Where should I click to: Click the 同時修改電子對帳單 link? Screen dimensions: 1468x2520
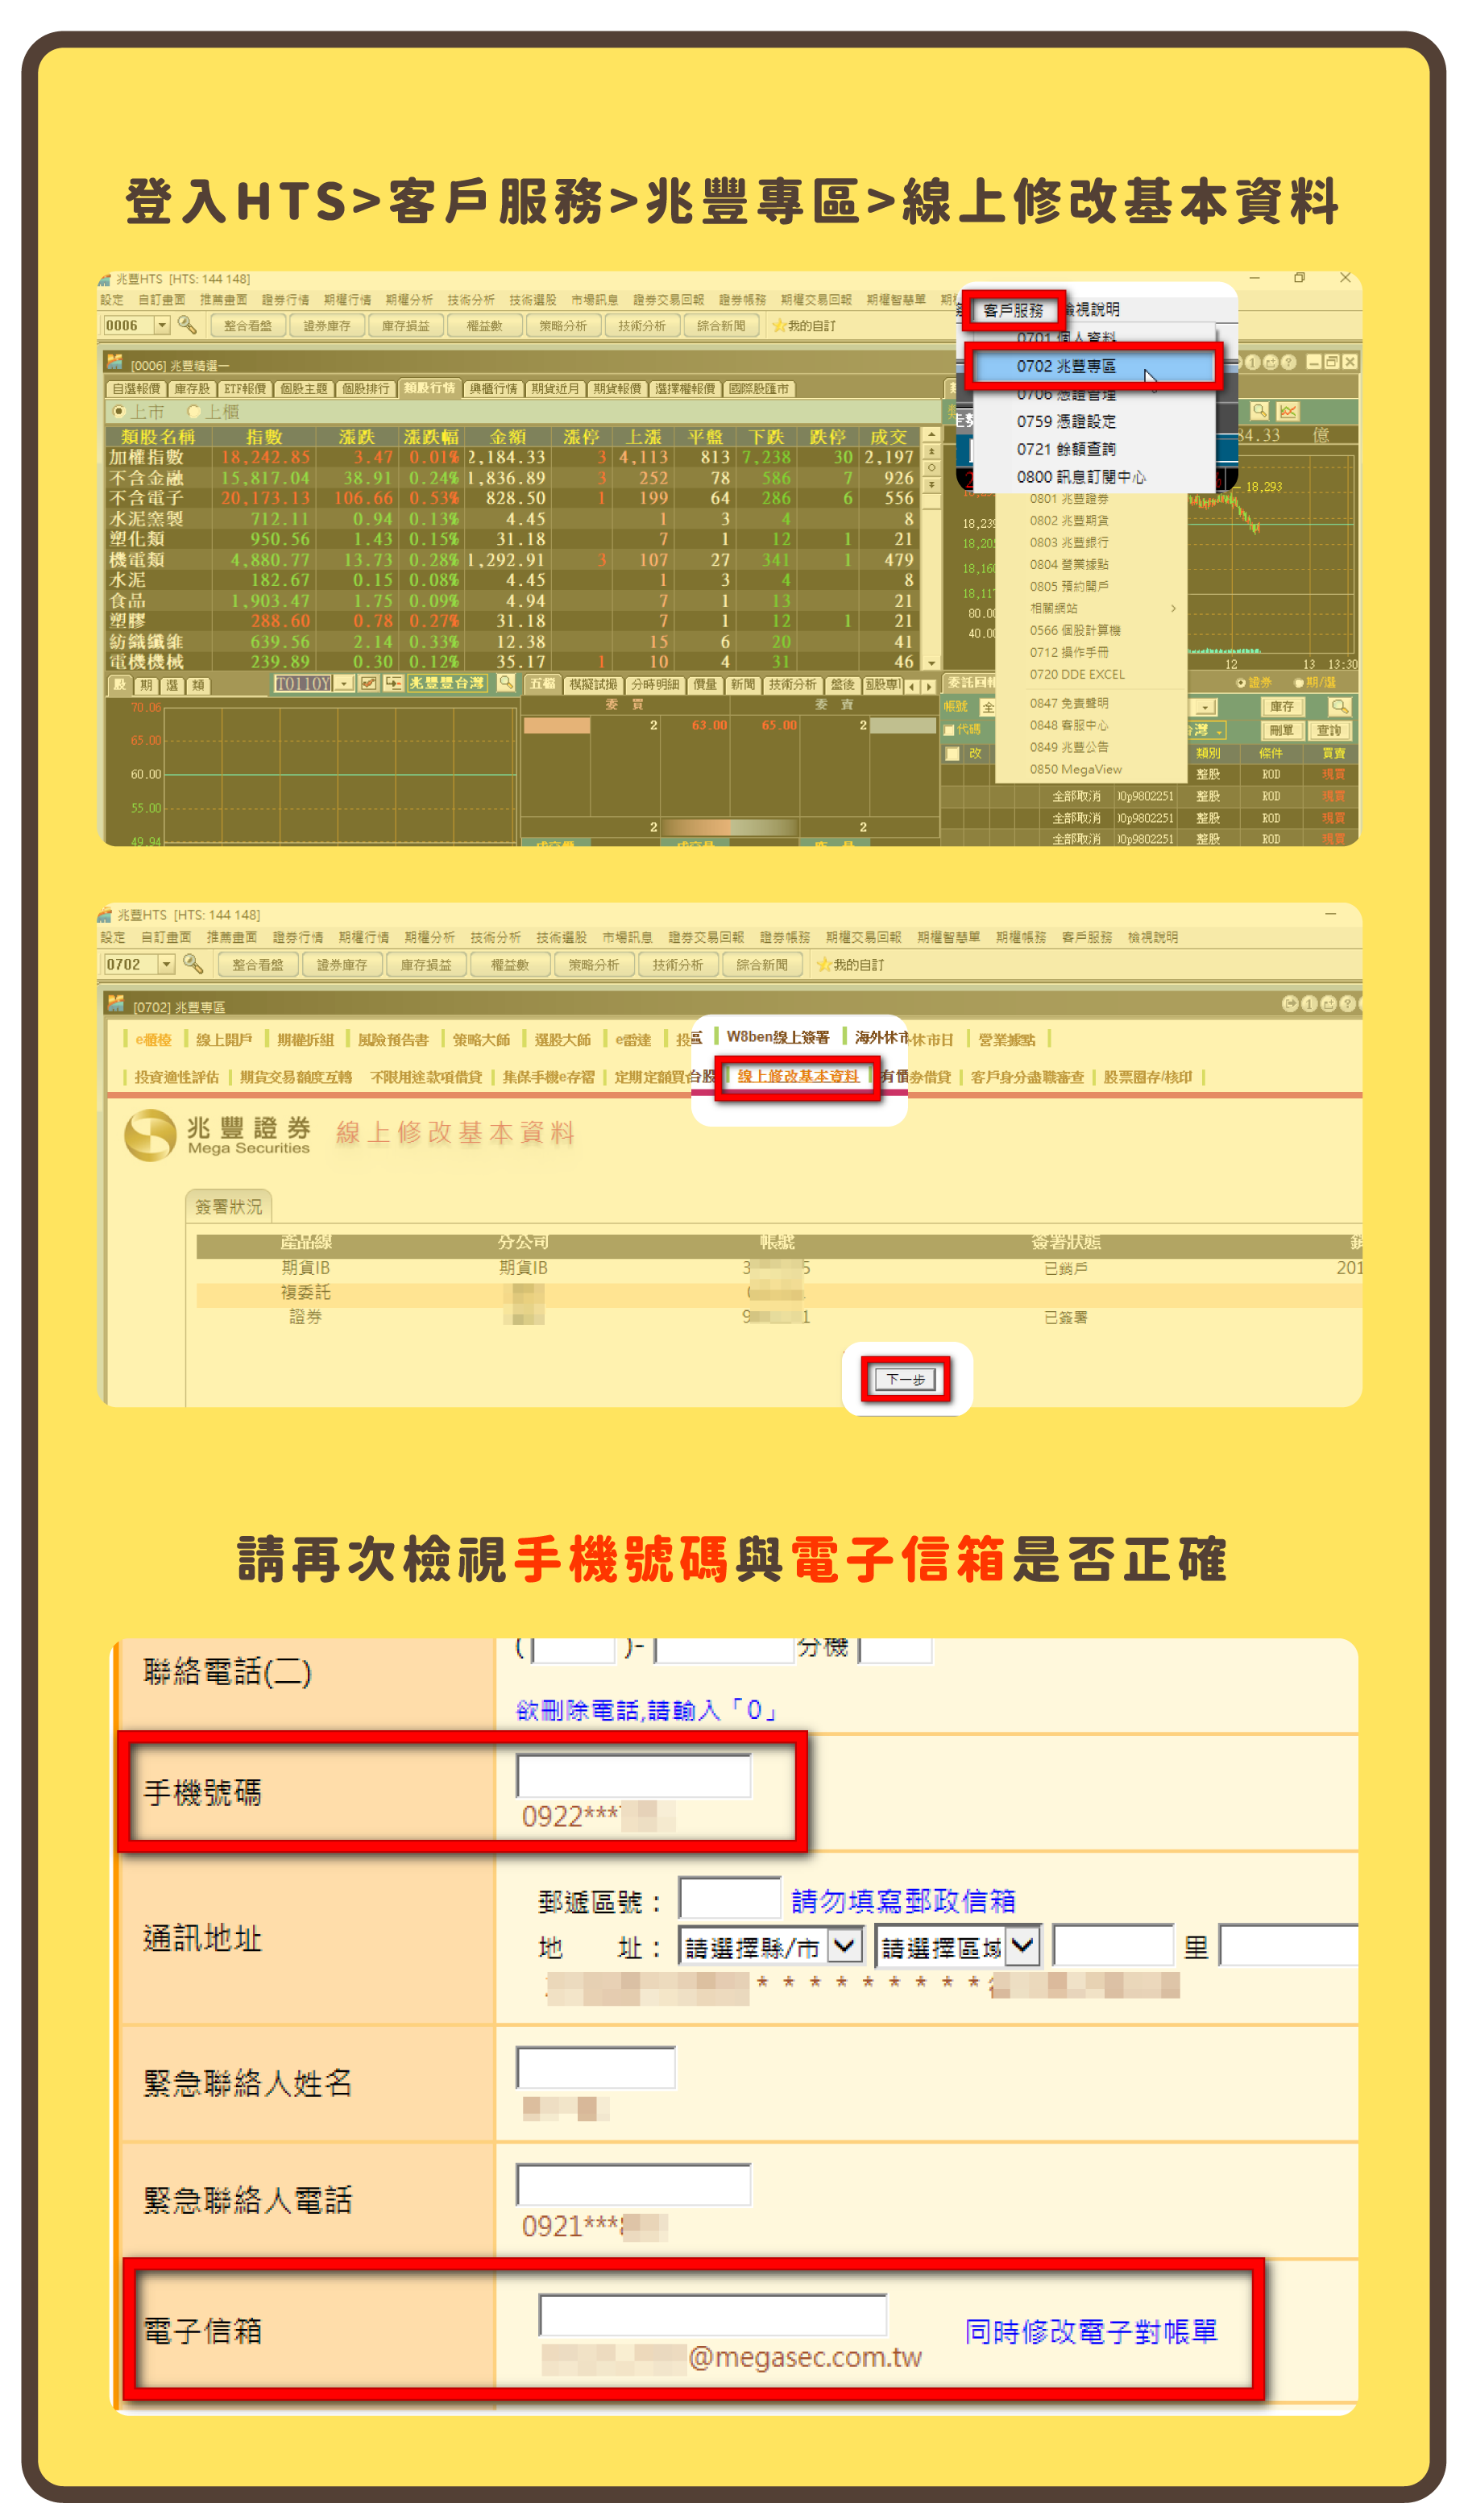1091,2332
